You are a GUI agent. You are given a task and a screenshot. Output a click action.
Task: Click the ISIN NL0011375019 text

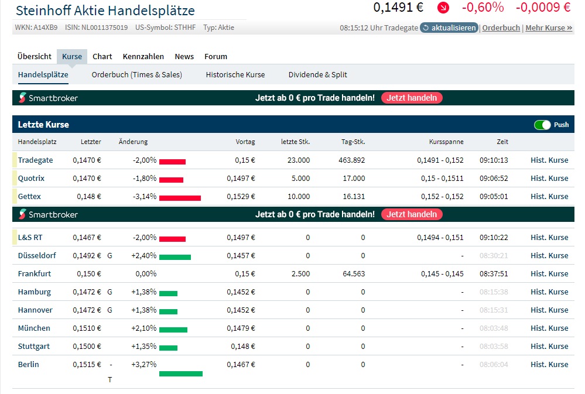tap(96, 28)
